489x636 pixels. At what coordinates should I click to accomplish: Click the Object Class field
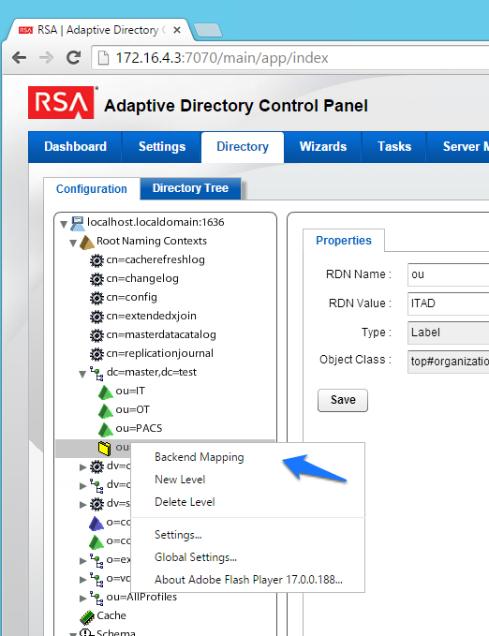tap(448, 362)
